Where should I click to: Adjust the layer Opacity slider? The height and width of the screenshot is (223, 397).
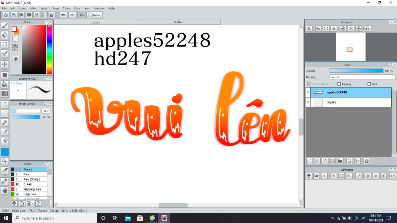pyautogui.click(x=356, y=71)
